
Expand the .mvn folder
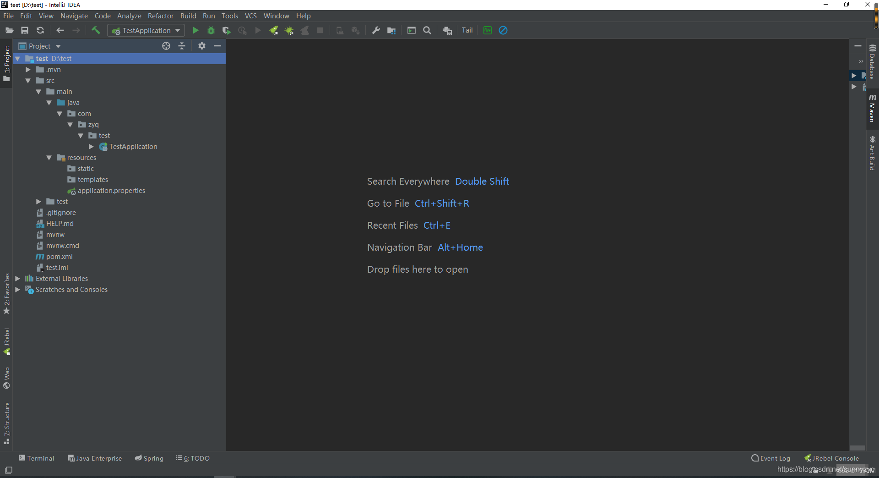point(28,70)
